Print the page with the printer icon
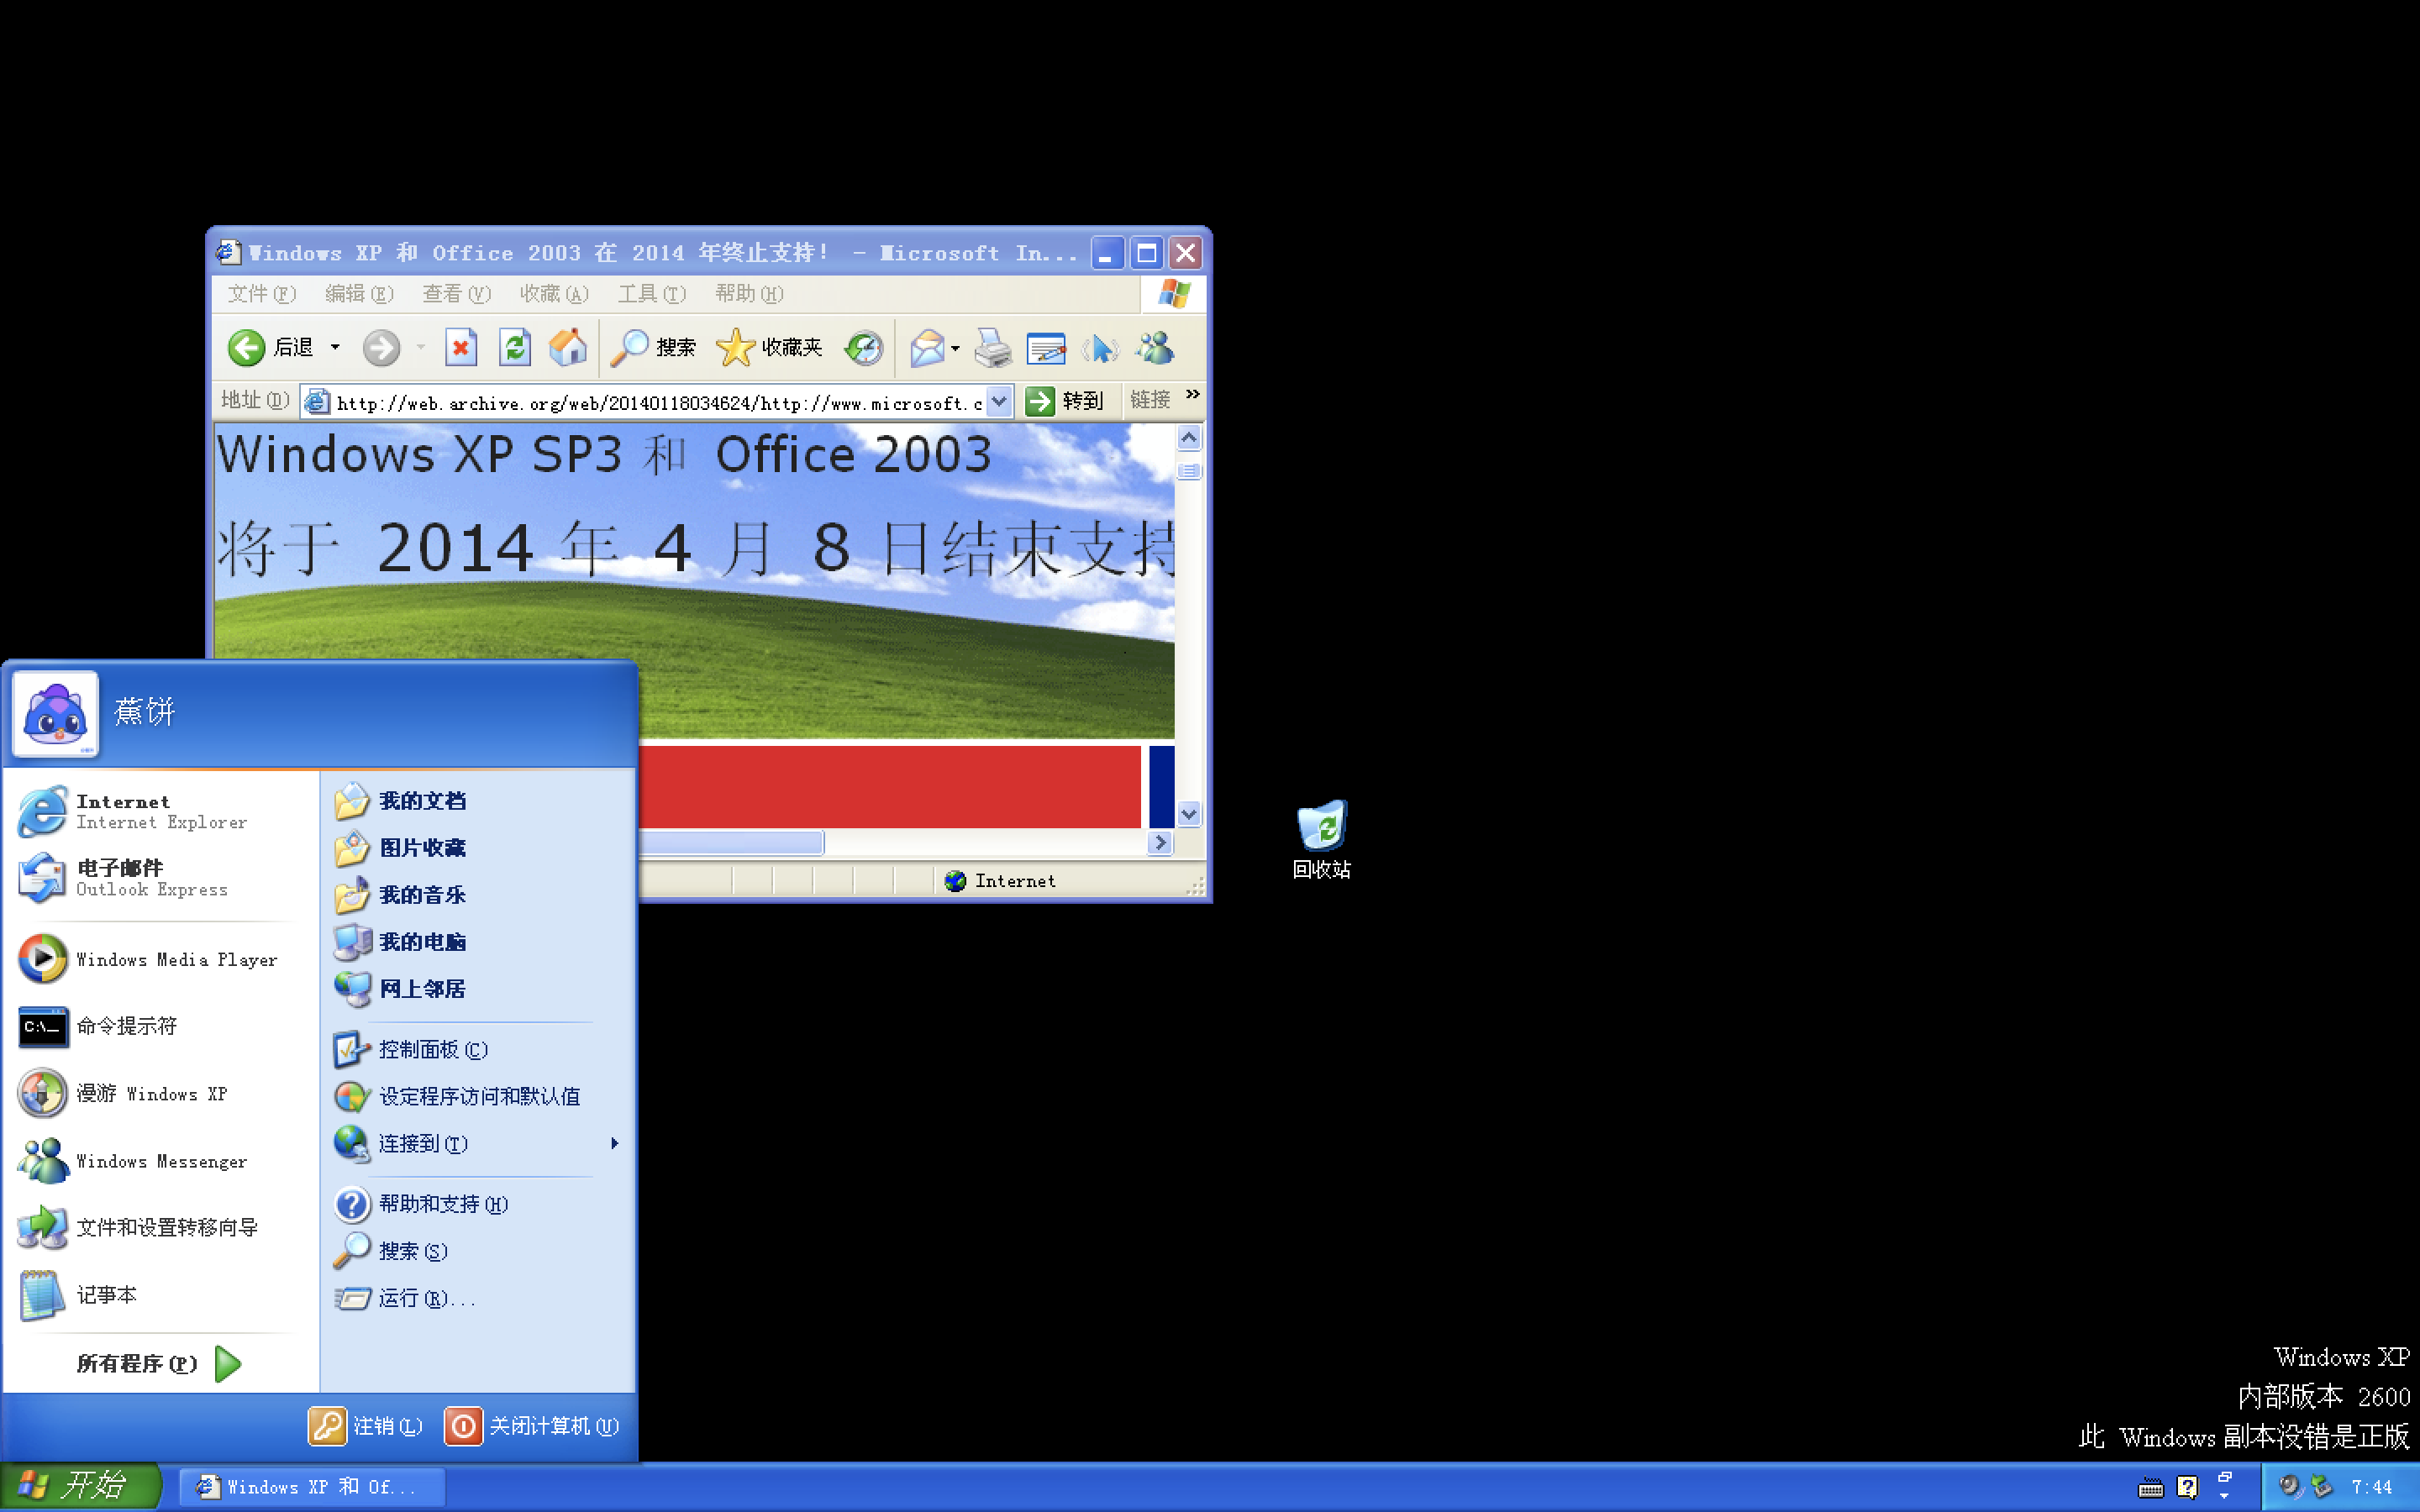This screenshot has width=2420, height=1512. point(993,347)
